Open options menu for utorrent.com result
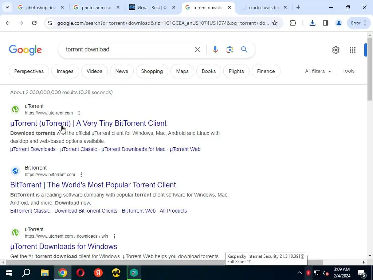 pos(79,113)
